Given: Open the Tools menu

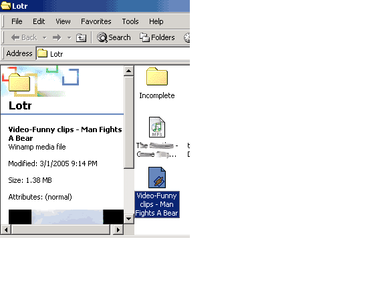Looking at the screenshot, I should (x=130, y=21).
